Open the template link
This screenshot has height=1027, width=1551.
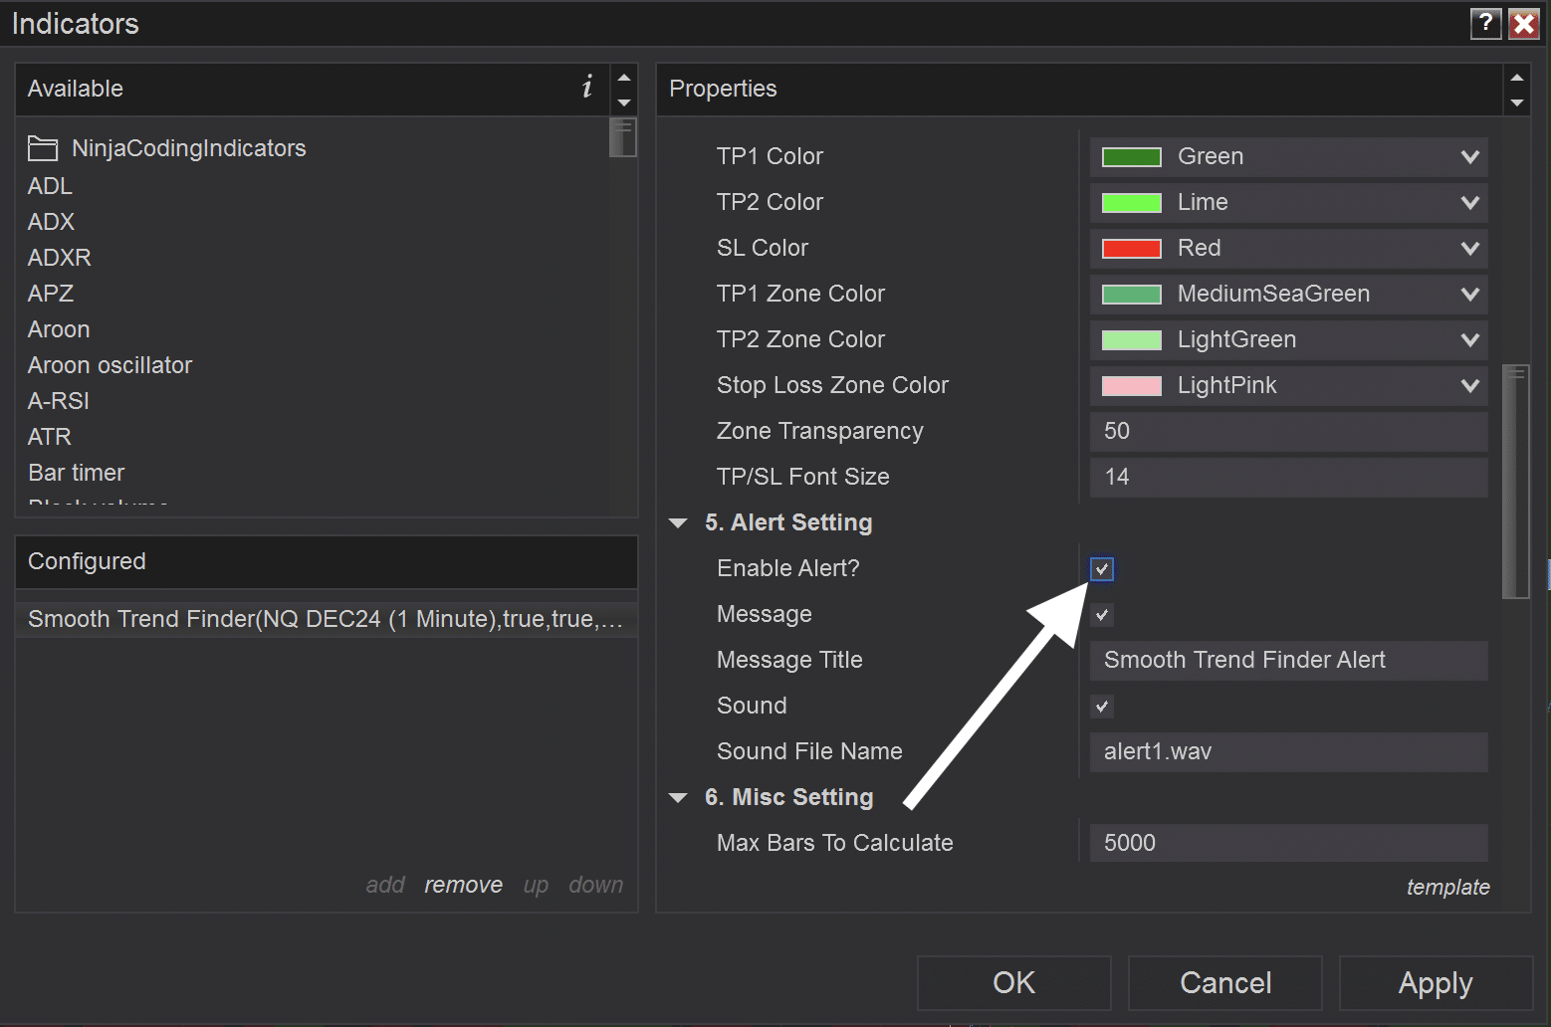point(1448,887)
